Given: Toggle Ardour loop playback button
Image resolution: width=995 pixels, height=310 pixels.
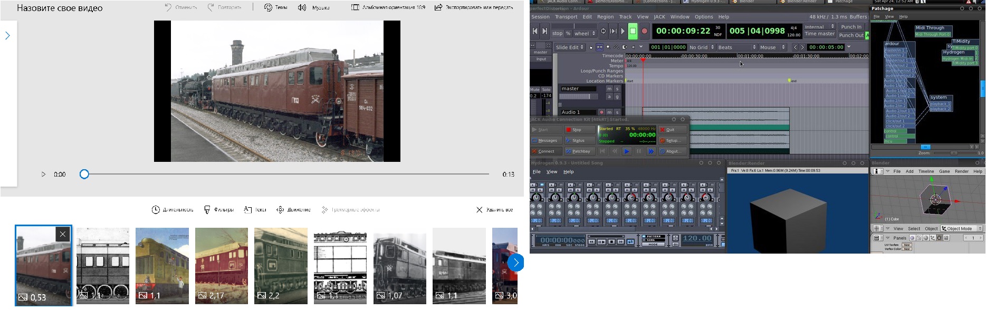Looking at the screenshot, I should click(x=603, y=31).
